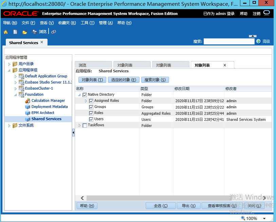Open the 管理 (A) menu
Viewport: 276px width, 222px height.
106,23
